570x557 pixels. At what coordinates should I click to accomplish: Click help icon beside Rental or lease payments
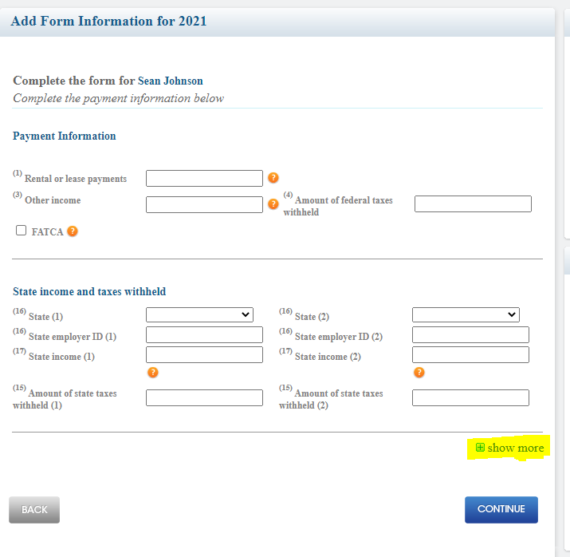(273, 178)
